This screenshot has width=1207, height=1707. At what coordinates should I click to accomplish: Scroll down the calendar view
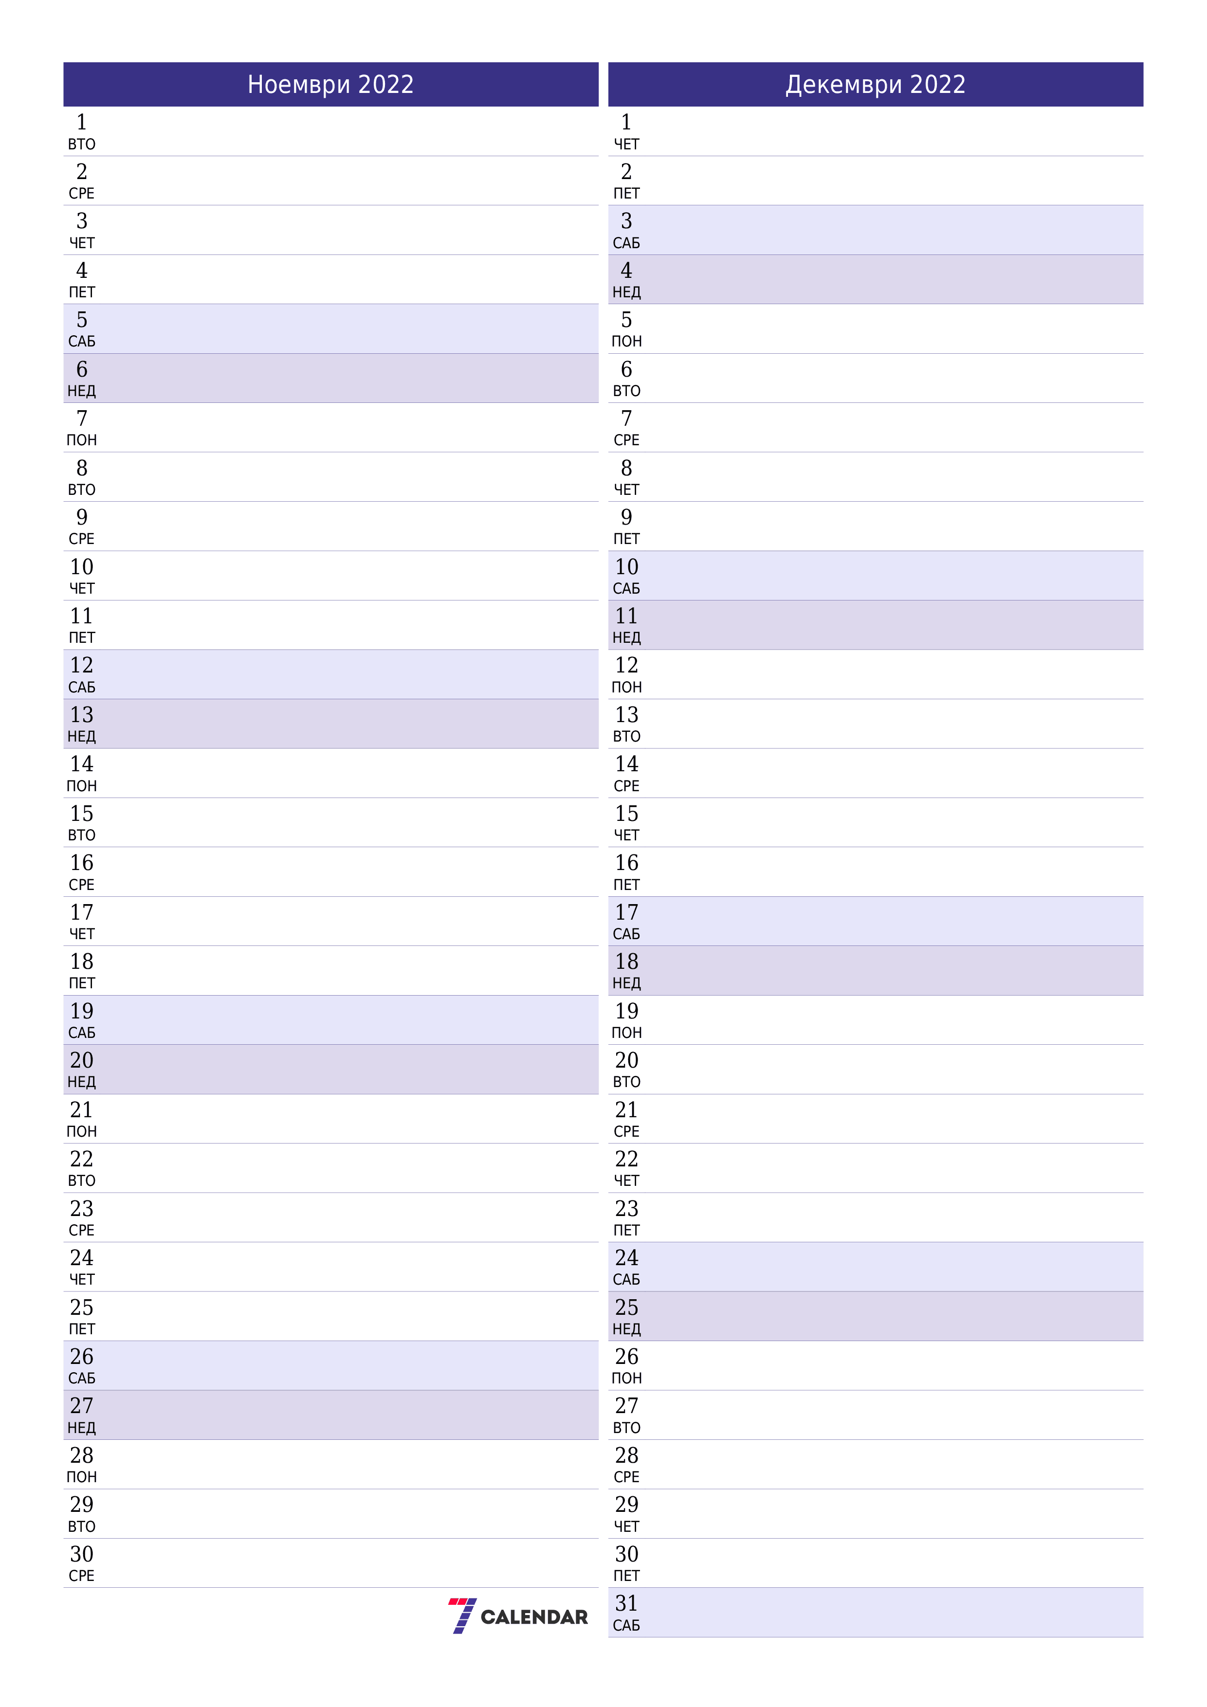pyautogui.click(x=603, y=853)
